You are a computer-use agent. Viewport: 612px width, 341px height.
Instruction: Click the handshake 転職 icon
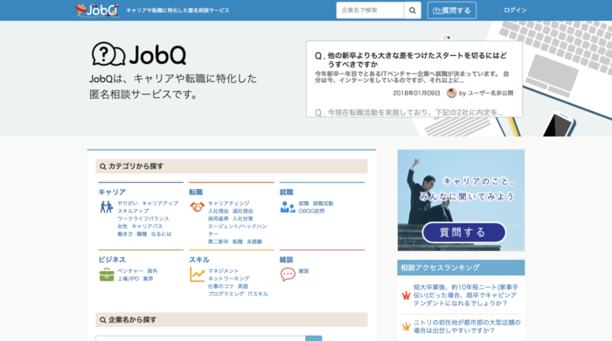(x=197, y=206)
